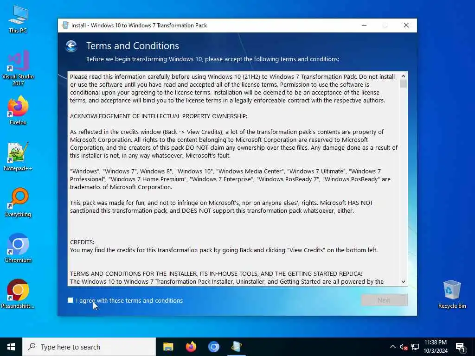475x356 pixels.
Task: Open the Windows Start menu
Action: (11, 347)
